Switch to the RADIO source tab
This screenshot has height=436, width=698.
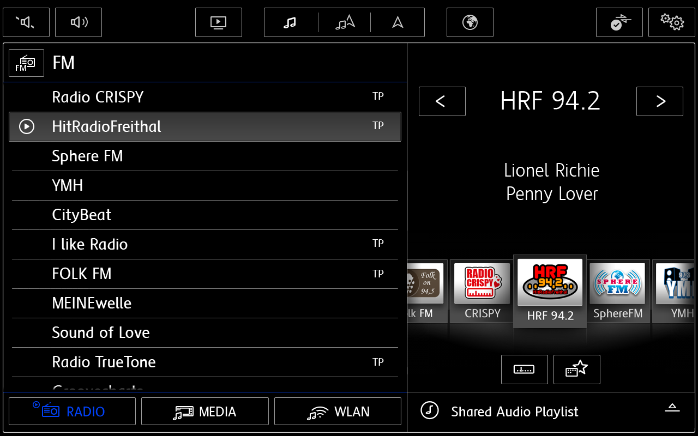point(73,411)
